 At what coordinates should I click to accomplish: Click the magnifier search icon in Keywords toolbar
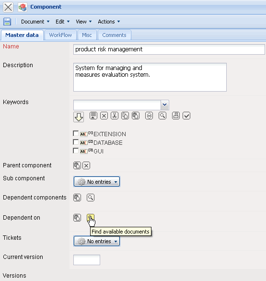tap(162, 116)
